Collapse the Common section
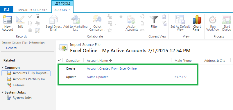Viewport: 233px width, 110px height. pos(2,68)
